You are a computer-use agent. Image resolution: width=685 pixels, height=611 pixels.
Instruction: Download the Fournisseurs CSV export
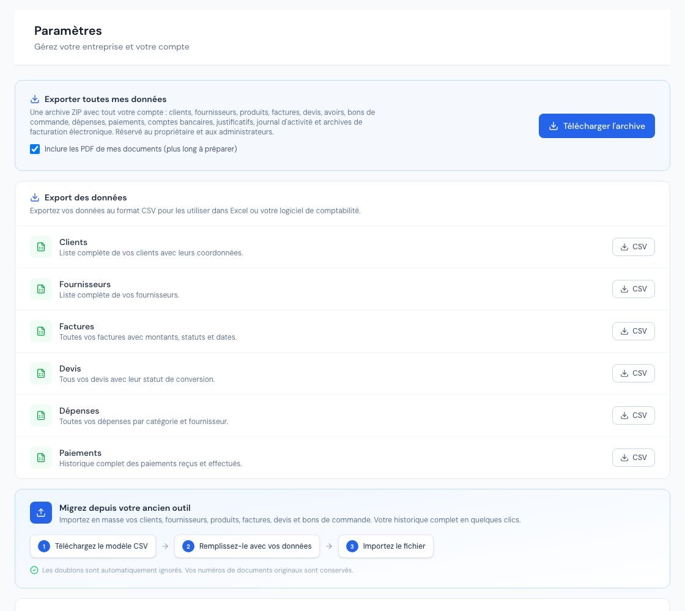(x=633, y=289)
